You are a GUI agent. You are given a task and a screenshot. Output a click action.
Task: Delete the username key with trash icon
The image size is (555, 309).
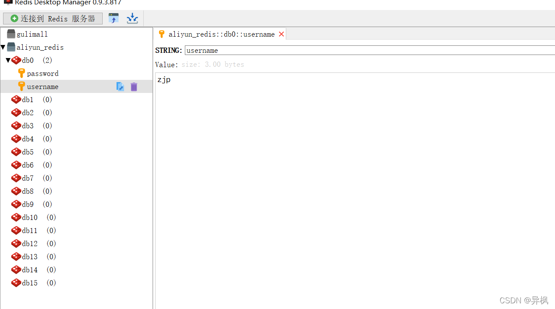134,86
